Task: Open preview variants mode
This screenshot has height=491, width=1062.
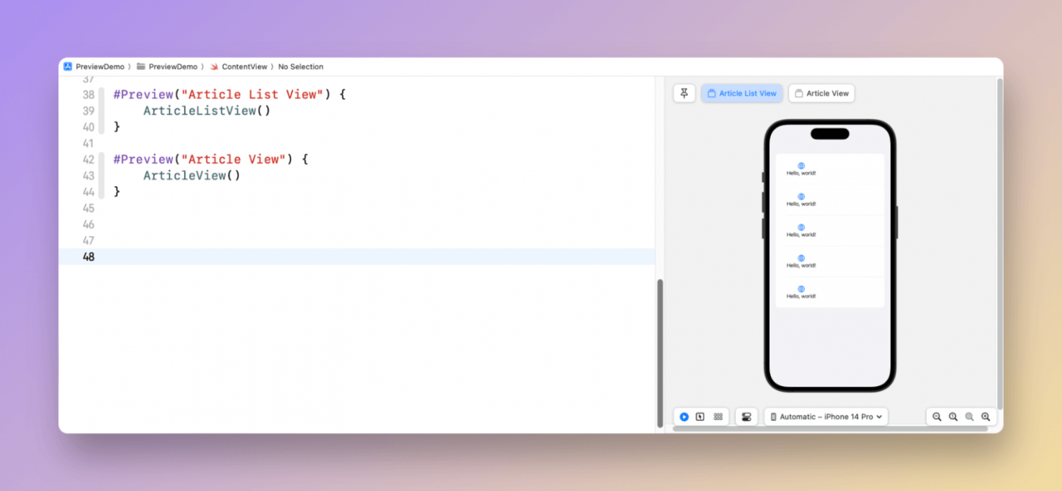Action: (x=718, y=416)
